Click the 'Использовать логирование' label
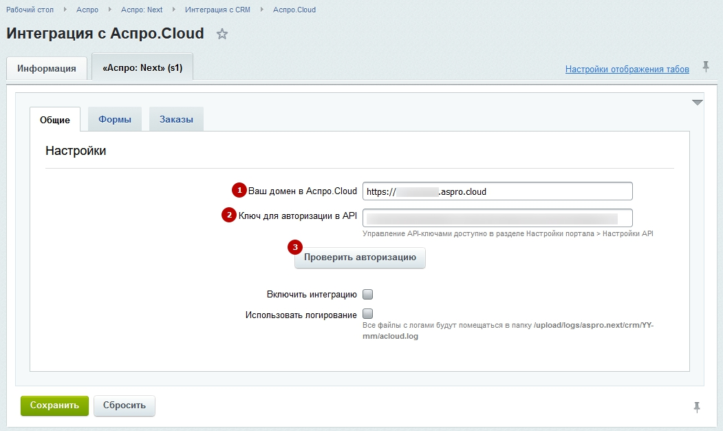 (x=301, y=315)
